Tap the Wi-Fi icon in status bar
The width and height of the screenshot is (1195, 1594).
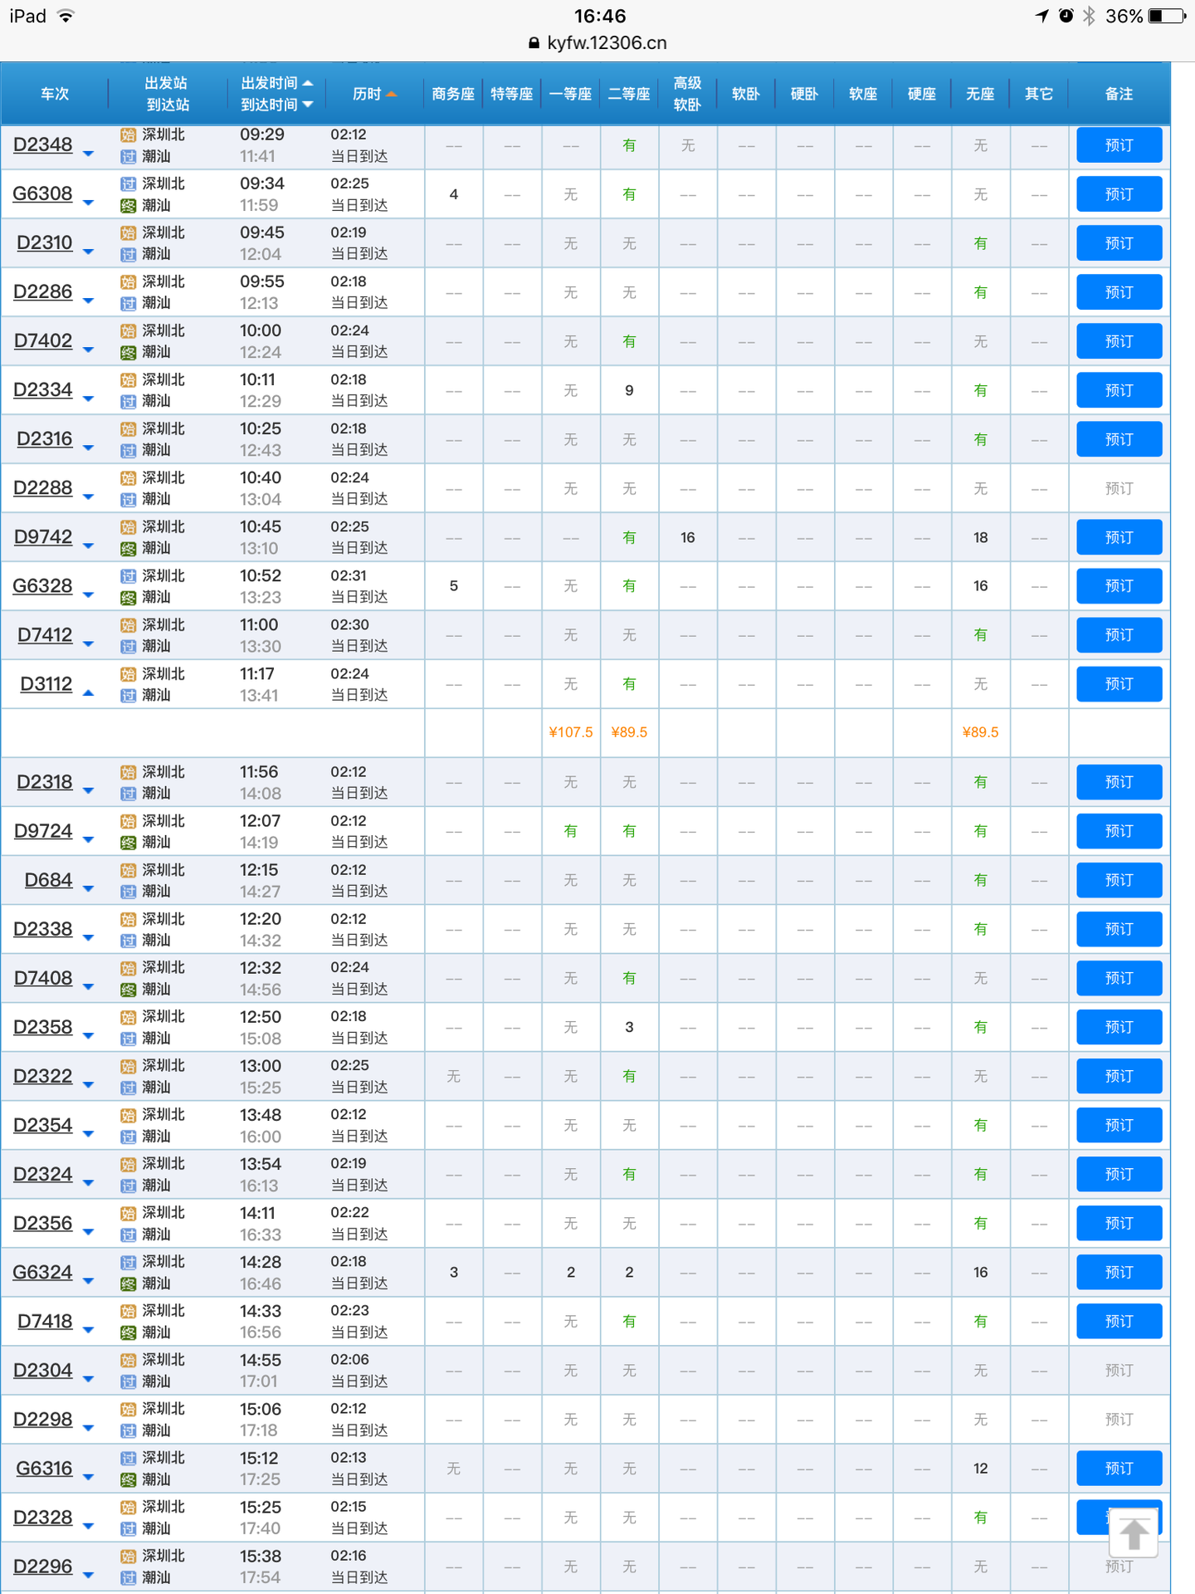[x=66, y=16]
